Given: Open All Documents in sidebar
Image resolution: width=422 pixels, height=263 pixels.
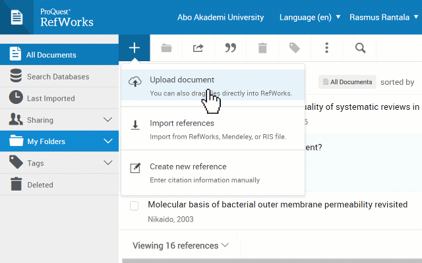Looking at the screenshot, I should (x=59, y=55).
